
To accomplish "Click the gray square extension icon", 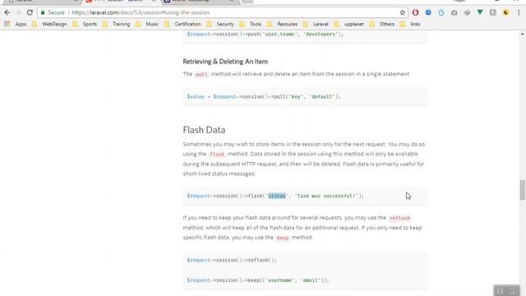I will (x=493, y=12).
